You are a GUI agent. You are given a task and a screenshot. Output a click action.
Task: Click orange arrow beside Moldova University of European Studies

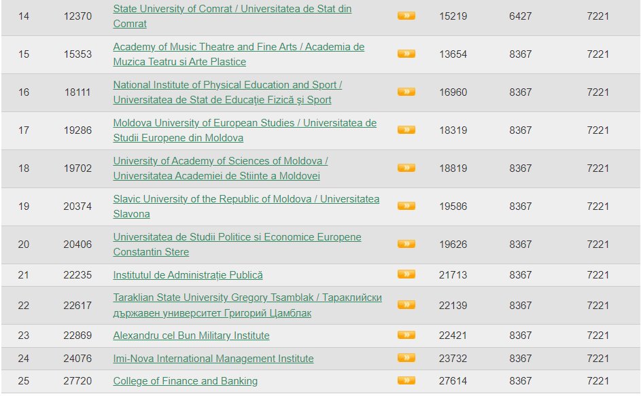pos(406,130)
